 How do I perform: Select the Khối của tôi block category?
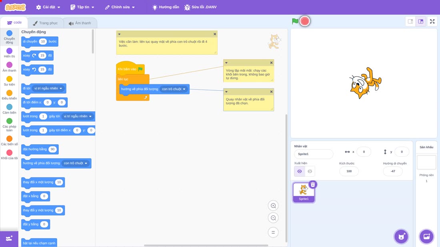coord(9,155)
